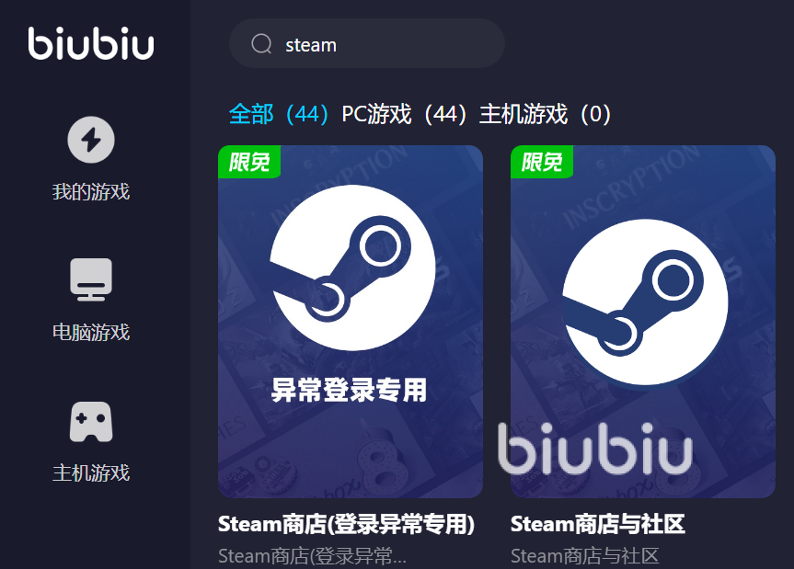Open the computer games monitor icon
The height and width of the screenshot is (569, 794).
click(91, 279)
